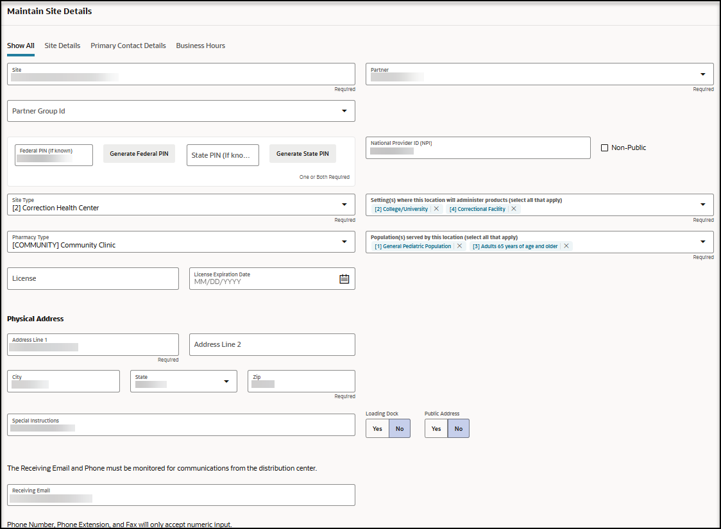Click the Generate Federal PIN button
Viewport: 721px width, 529px height.
tap(139, 153)
